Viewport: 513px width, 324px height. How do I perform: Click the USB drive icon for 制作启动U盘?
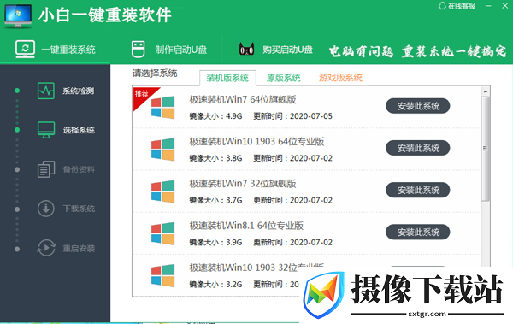(138, 50)
